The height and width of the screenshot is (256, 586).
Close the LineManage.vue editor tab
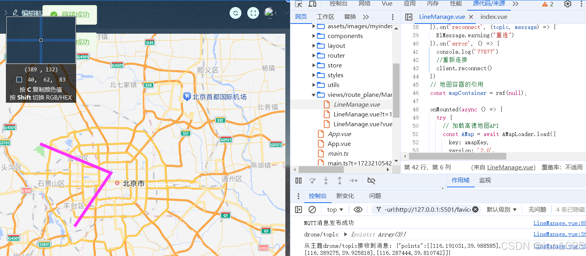point(471,17)
